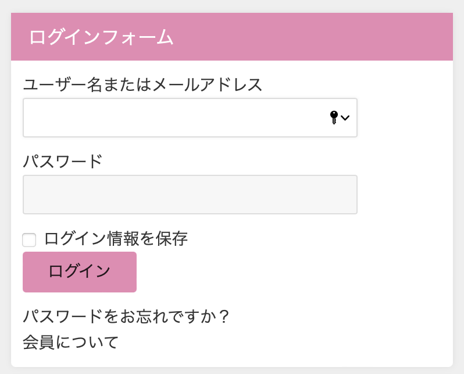Open the 会員について link
Image resolution: width=464 pixels, height=374 pixels.
[x=71, y=343]
